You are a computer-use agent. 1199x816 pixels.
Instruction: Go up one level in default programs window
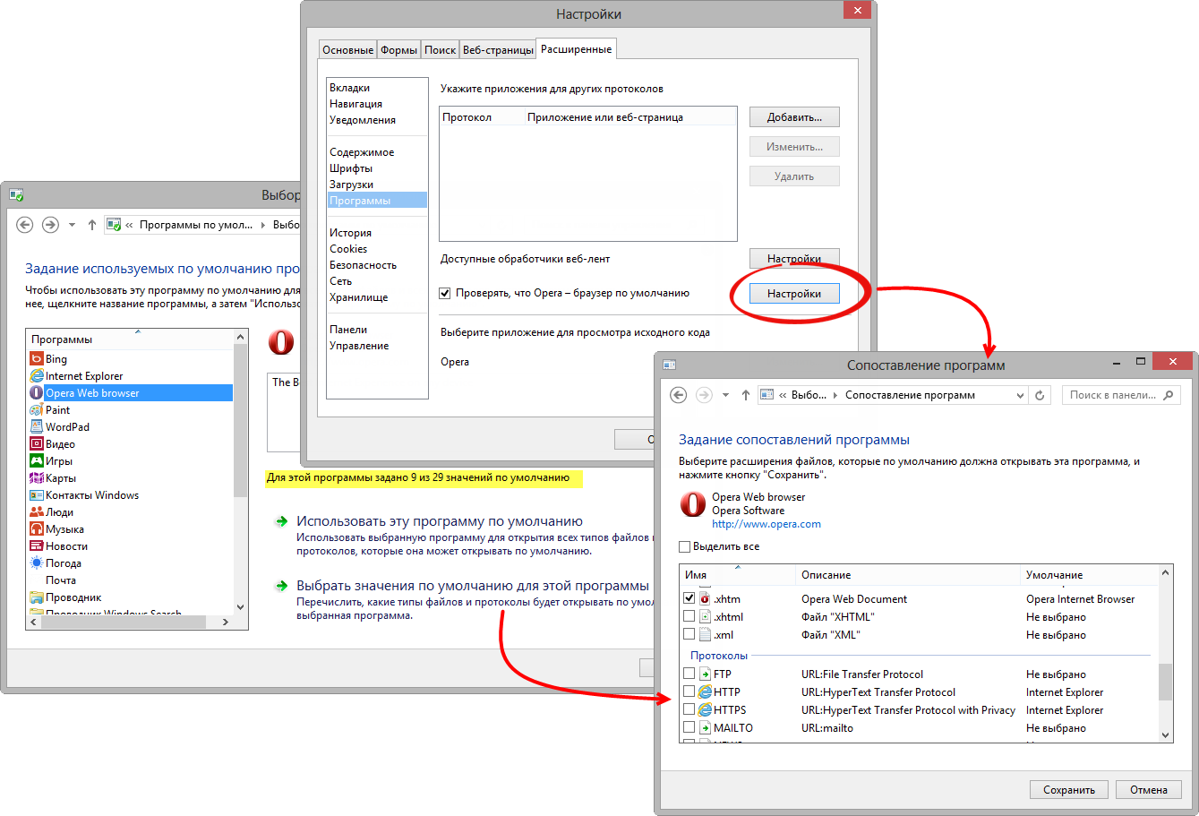tap(92, 225)
